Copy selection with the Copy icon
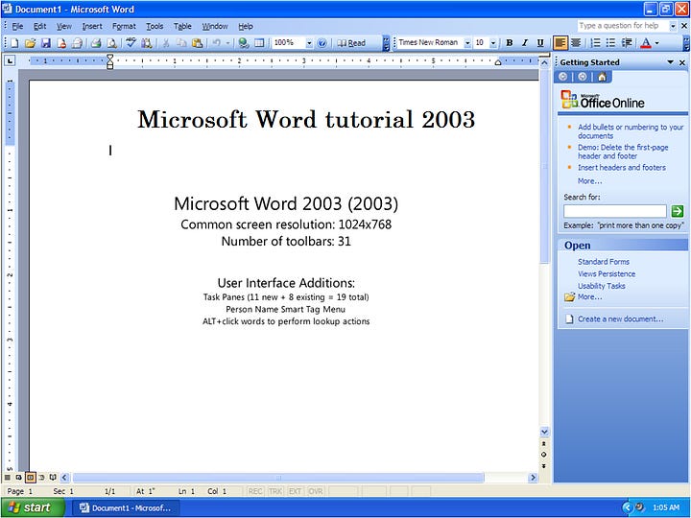 tap(181, 43)
